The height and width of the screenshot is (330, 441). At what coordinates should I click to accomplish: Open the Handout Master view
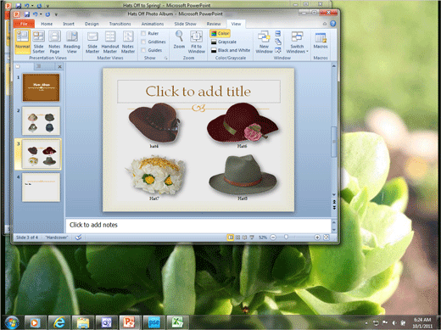pos(110,42)
